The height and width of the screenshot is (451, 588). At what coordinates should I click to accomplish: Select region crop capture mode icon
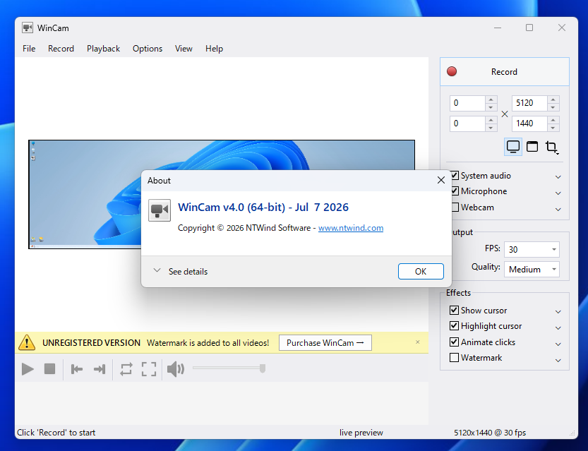(x=551, y=147)
